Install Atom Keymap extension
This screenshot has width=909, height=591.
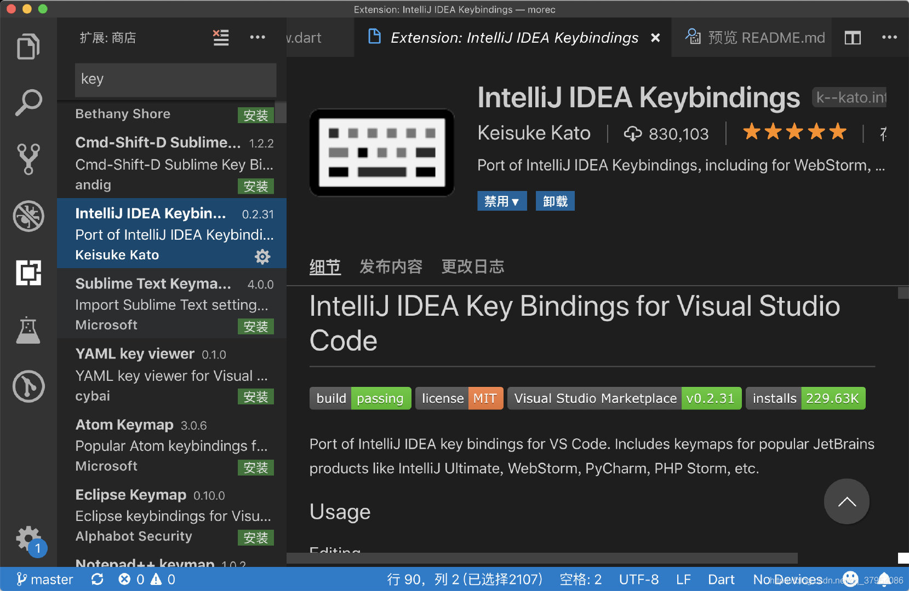tap(256, 468)
